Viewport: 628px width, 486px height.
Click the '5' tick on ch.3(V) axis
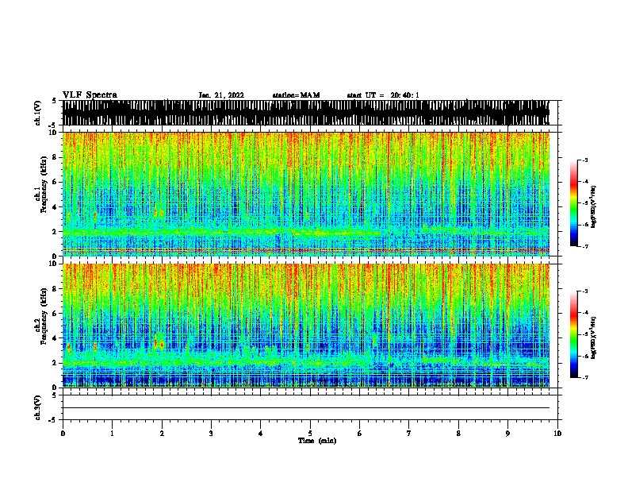pos(54,395)
